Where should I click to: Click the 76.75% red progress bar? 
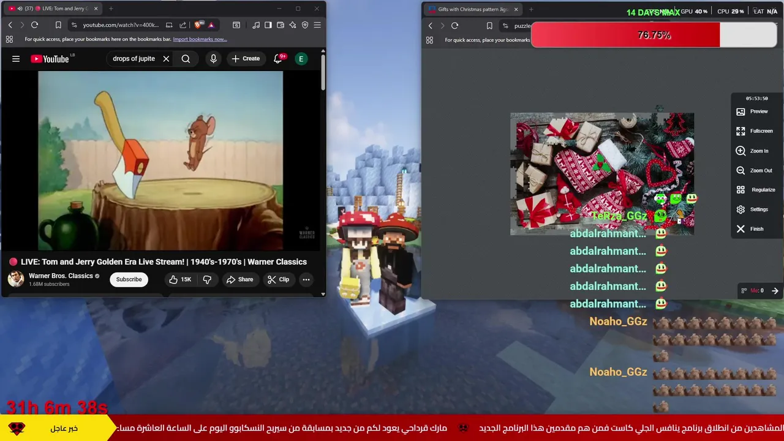(x=654, y=35)
